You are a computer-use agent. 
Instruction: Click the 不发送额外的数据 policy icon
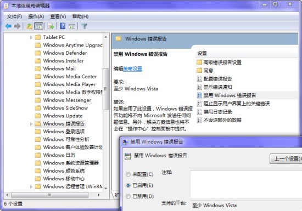pyautogui.click(x=199, y=120)
